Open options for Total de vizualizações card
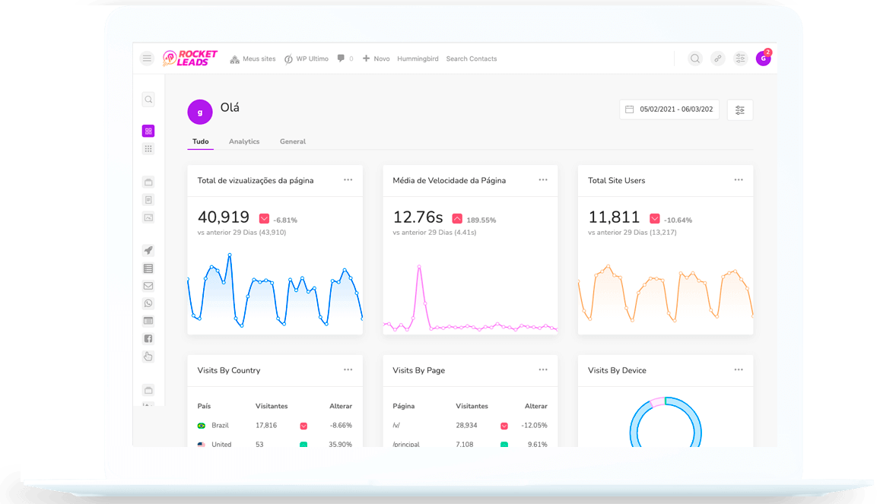Screen dimensions: 896x504 click(x=348, y=180)
